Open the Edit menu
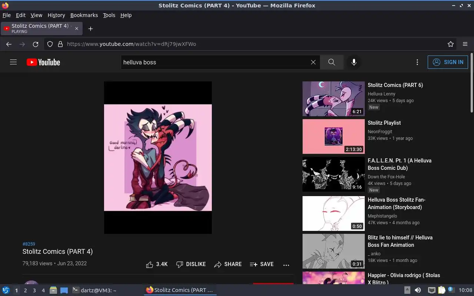 tap(21, 15)
